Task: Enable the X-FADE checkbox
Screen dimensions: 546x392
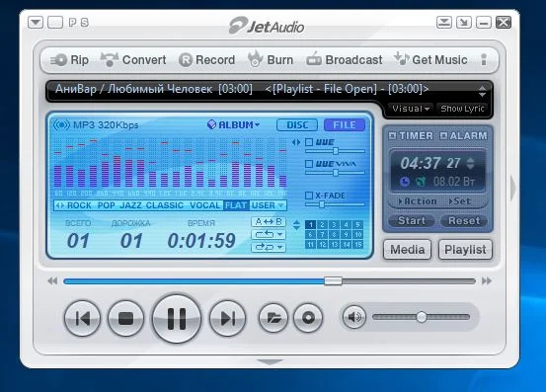Action: click(x=309, y=196)
